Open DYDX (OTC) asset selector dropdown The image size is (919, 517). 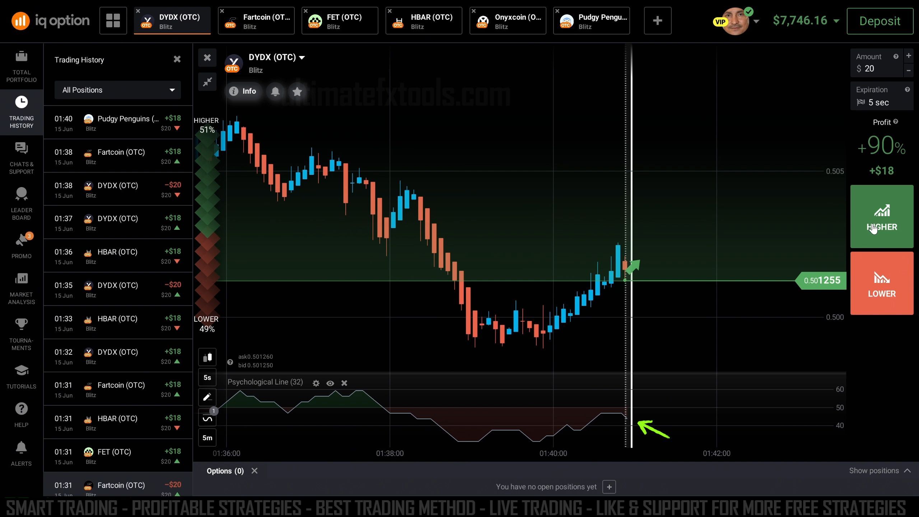[277, 57]
